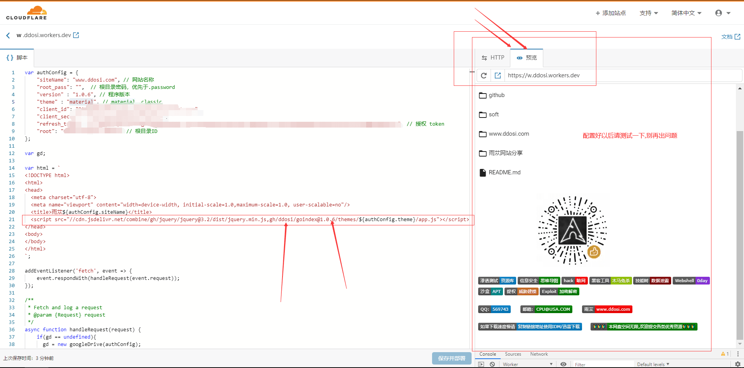Select the Sources tab
The width and height of the screenshot is (744, 368).
[513, 354]
